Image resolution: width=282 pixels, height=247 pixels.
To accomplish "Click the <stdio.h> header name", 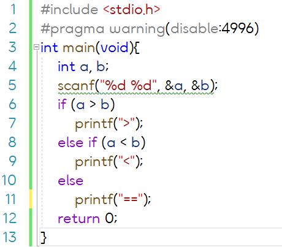I will coord(132,10).
